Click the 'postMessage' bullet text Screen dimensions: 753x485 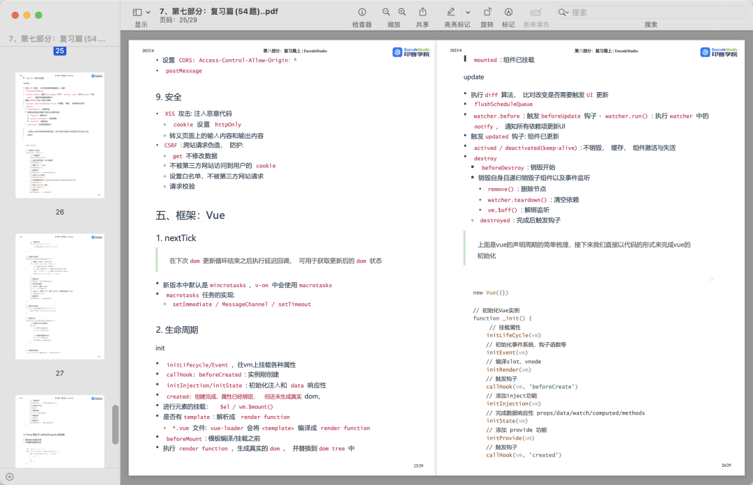pos(184,71)
